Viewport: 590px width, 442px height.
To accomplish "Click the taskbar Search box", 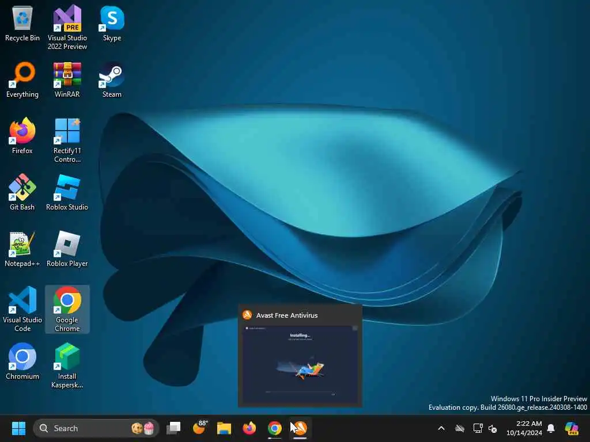I will [96, 428].
